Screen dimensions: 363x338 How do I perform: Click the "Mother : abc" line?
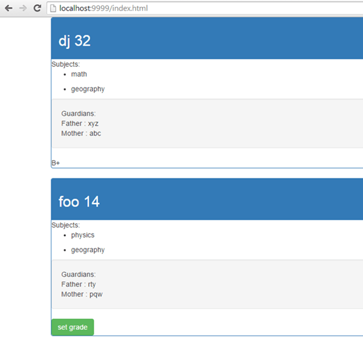point(81,133)
